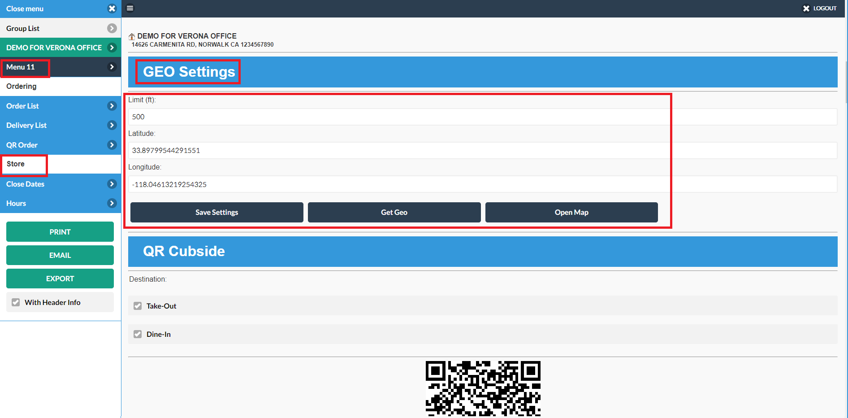Focus the Latitude input field
Image resolution: width=848 pixels, height=418 pixels.
pyautogui.click(x=483, y=150)
